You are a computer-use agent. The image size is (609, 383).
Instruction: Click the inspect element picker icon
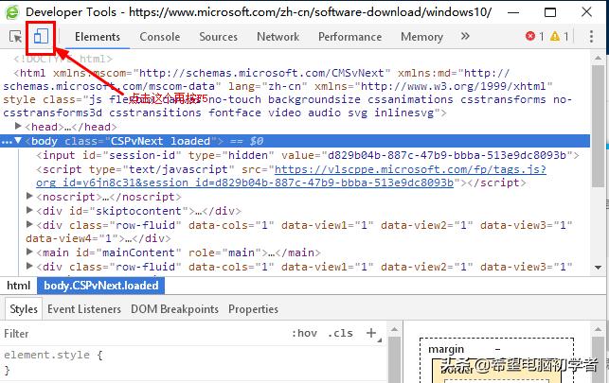(16, 37)
